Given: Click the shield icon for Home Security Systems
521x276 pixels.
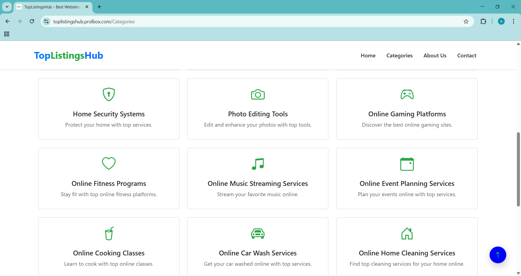Looking at the screenshot, I should [109, 94].
